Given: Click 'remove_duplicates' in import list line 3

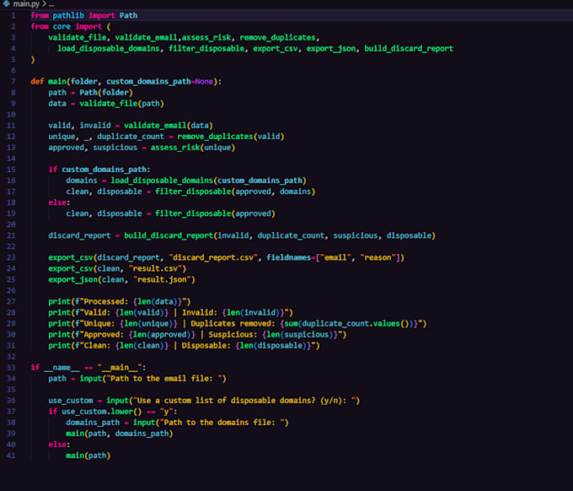Looking at the screenshot, I should pos(277,38).
